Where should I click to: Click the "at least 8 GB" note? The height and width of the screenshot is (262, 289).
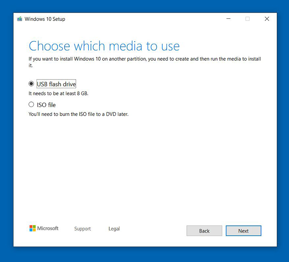coord(59,94)
